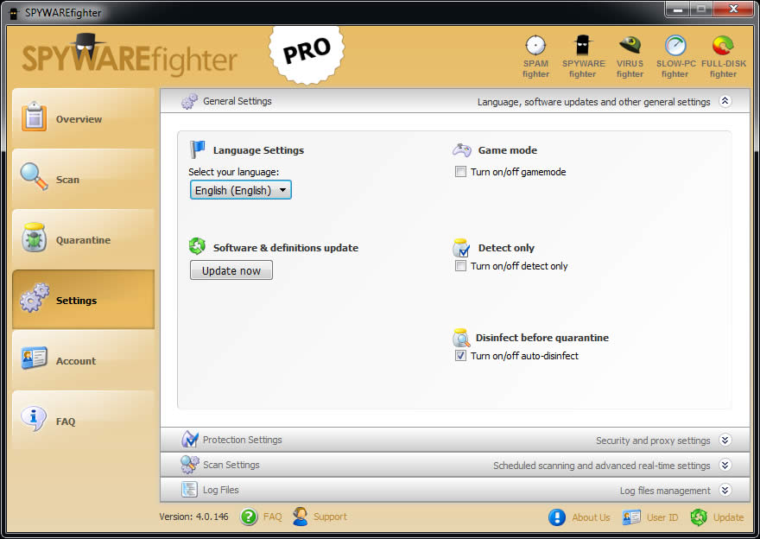The width and height of the screenshot is (760, 539).
Task: Click the User ID card icon
Action: 631,517
